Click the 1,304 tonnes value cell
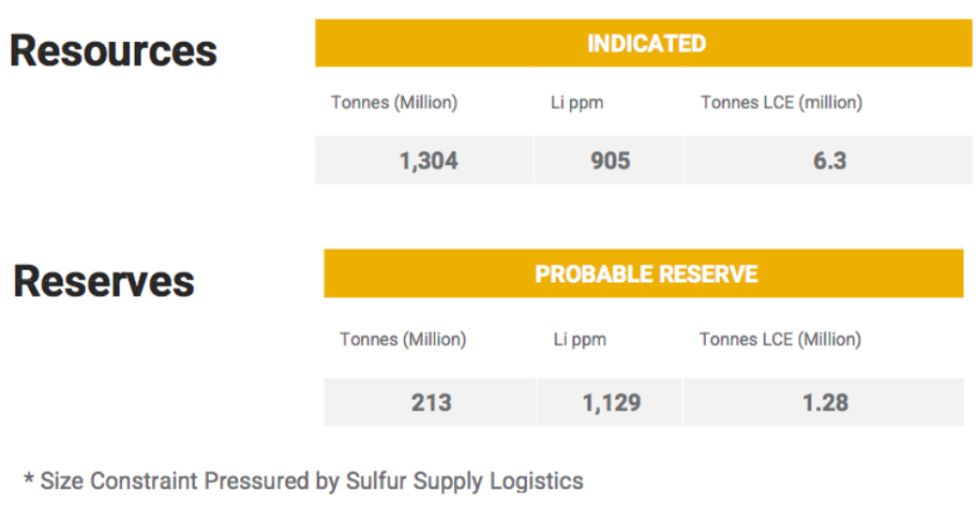This screenshot has height=505, width=976. (425, 160)
